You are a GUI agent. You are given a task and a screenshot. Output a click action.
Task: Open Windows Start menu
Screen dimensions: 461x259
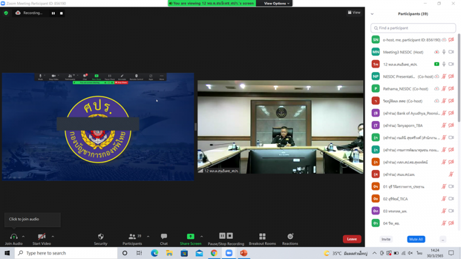7,253
